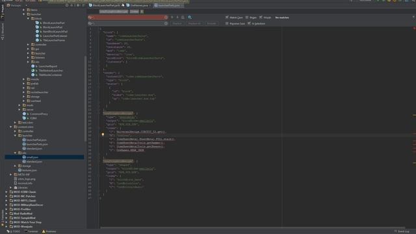
Task: Select MOD-SampleMod module row
Action: pos(45,218)
